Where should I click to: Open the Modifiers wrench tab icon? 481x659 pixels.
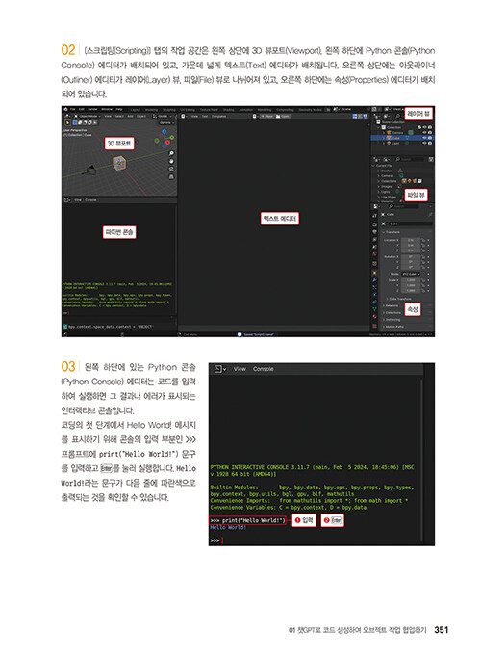pos(374,280)
